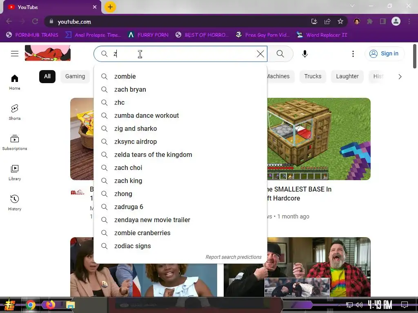Screen dimensions: 418x313
Task: Click the SMALLEST BASE video title
Action: point(299,194)
